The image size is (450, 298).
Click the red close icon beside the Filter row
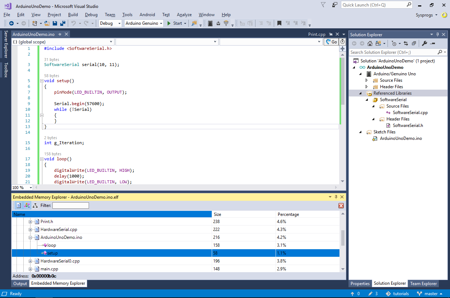coord(341,205)
